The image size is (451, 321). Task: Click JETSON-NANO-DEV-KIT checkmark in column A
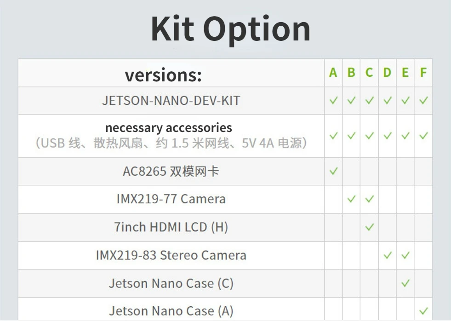(333, 100)
